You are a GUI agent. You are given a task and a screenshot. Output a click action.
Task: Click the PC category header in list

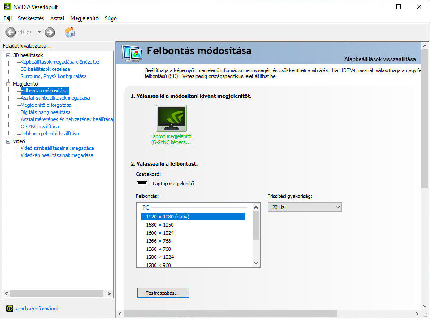[x=146, y=208]
